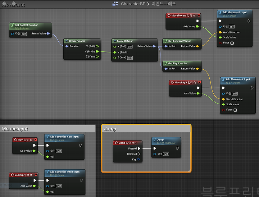Select the Get Right Vector node header
259x197 pixels.
click(182, 63)
